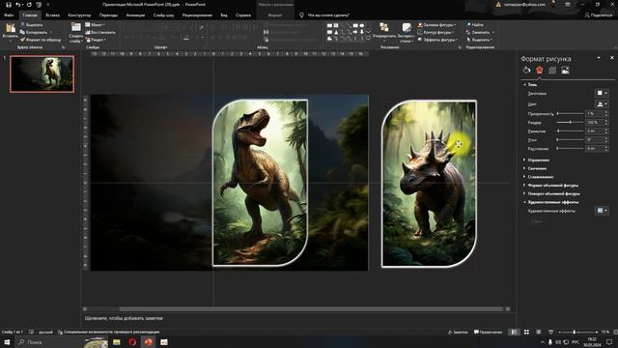Click the Поделиться share button
The width and height of the screenshot is (618, 348).
click(x=599, y=15)
